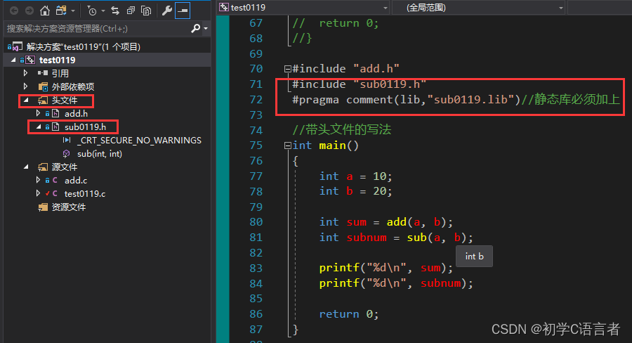Click the Solution Explorer search input field

click(95, 29)
